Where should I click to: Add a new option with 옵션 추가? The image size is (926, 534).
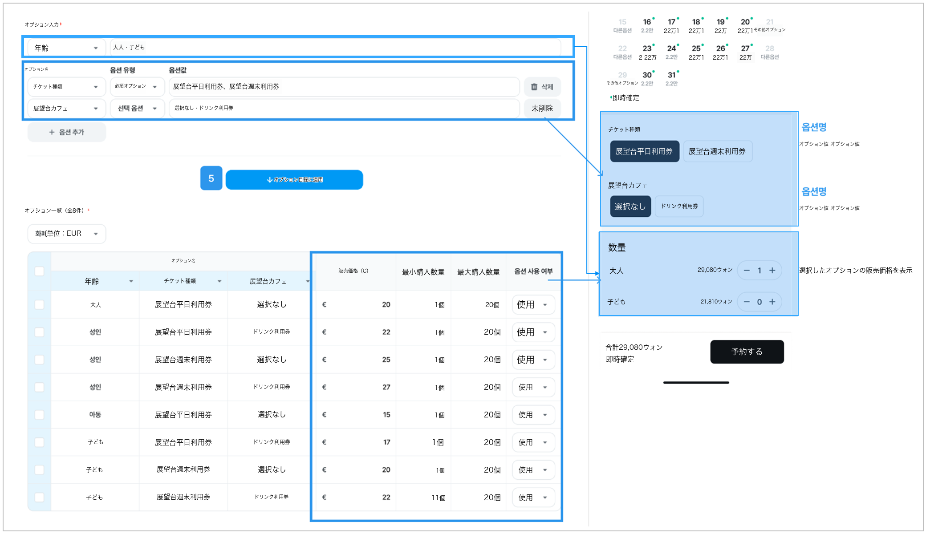(67, 132)
